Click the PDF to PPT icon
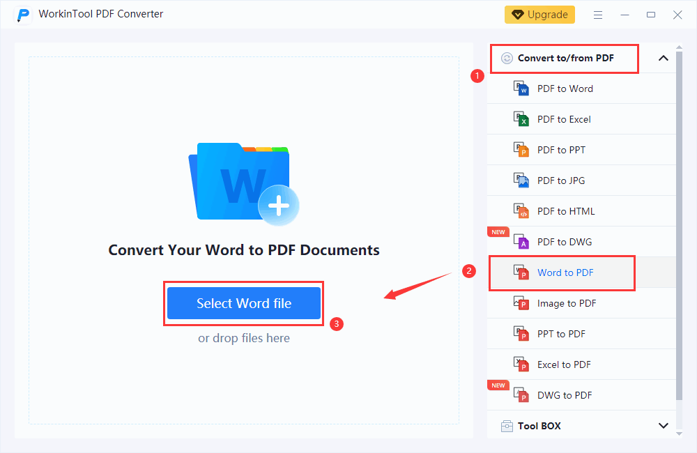 coord(521,150)
